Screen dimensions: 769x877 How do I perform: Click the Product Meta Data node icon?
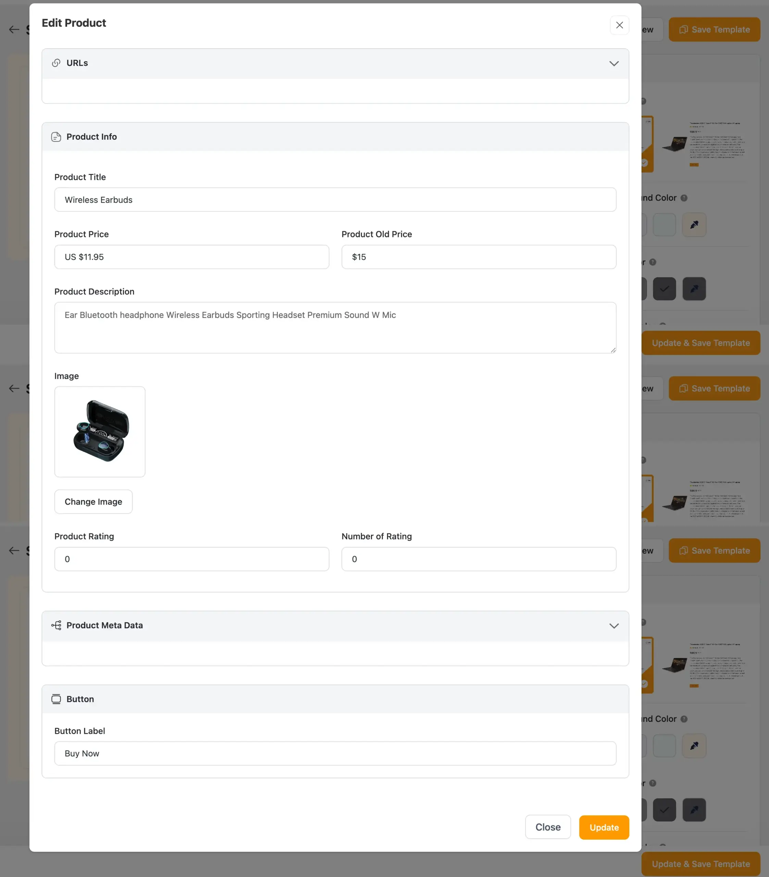pyautogui.click(x=56, y=626)
